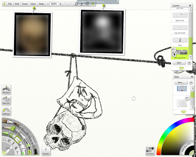Open the ArtRage logo menu button

4,4
